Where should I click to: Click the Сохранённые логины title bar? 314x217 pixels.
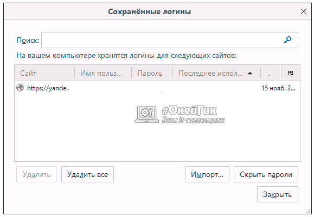click(149, 11)
